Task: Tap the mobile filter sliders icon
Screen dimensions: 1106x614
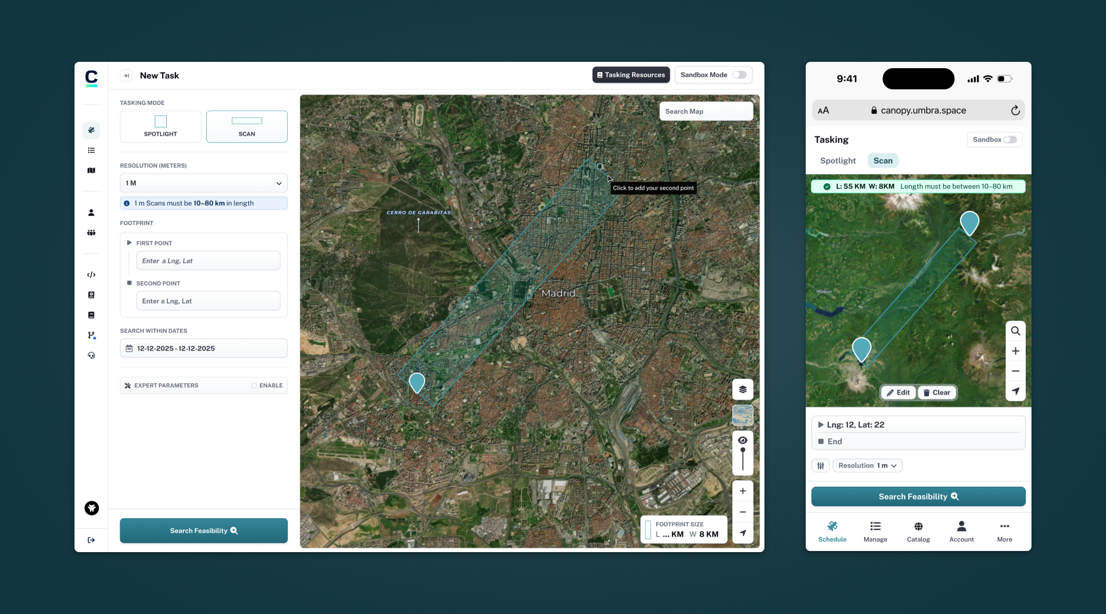Action: click(821, 466)
